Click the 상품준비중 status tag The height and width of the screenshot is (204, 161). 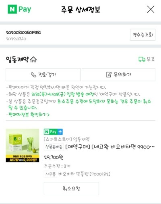[x=54, y=147]
